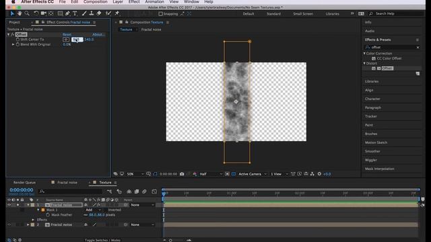Open the Active Camera dropdown
The width and height of the screenshot is (431, 242).
click(x=253, y=174)
